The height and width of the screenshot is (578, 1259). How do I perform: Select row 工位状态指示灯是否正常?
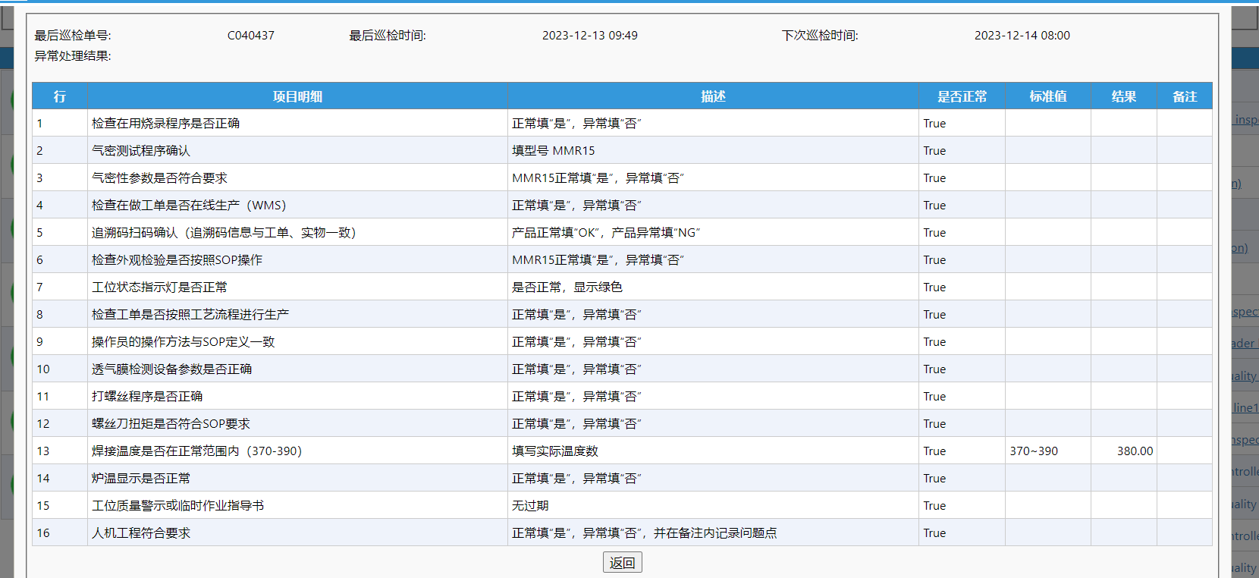(x=622, y=287)
